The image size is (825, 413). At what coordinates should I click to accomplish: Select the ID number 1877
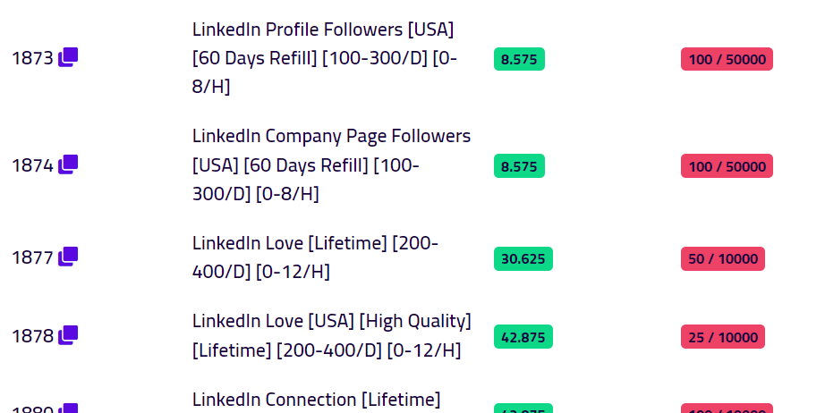tap(32, 258)
